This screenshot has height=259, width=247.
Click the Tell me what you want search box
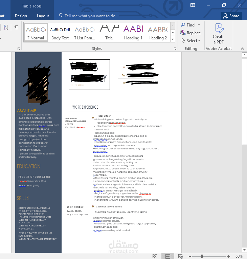pos(89,16)
